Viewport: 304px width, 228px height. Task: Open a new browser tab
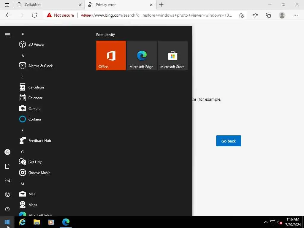(x=161, y=5)
